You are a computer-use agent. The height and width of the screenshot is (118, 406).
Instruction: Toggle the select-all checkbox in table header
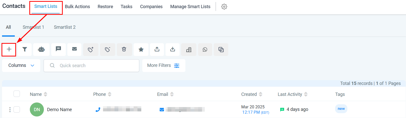(17, 94)
